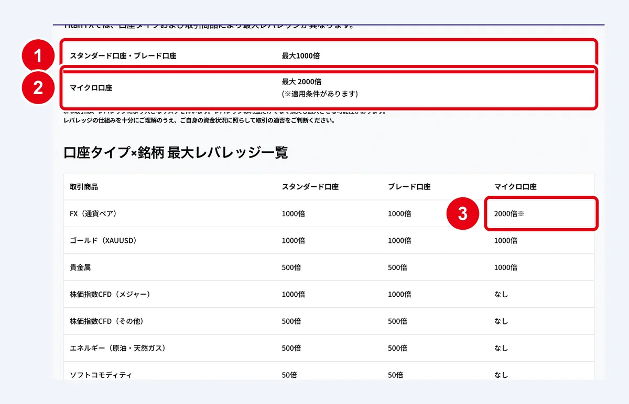Click the マイクロ口座 label beside 最大 2000倍
Screen dimensions: 629x404
pyautogui.click(x=91, y=88)
